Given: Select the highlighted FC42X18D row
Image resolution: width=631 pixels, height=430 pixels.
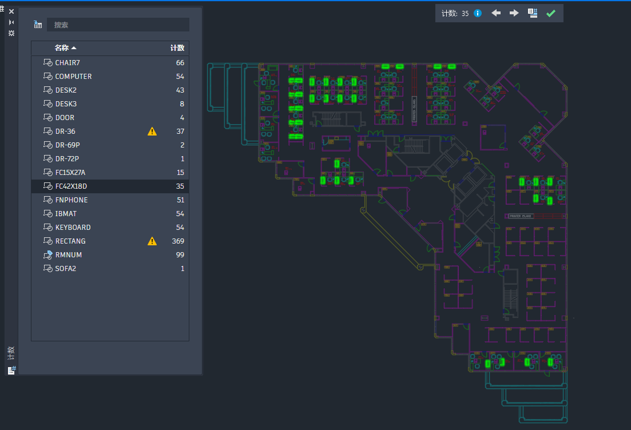Looking at the screenshot, I should (x=110, y=186).
